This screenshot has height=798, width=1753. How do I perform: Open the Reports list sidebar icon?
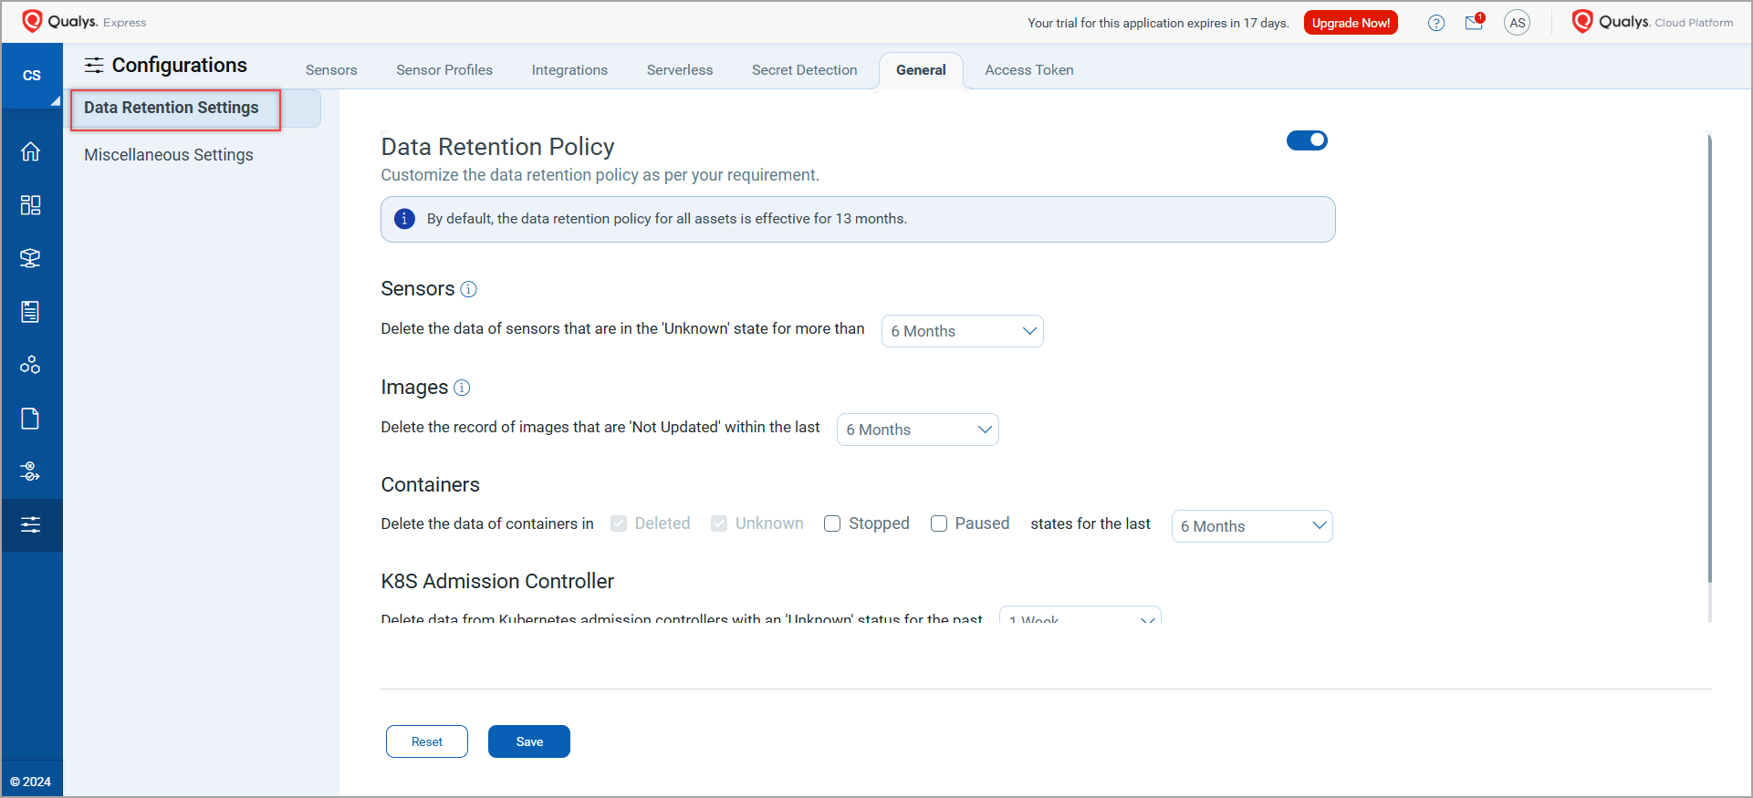pyautogui.click(x=31, y=312)
